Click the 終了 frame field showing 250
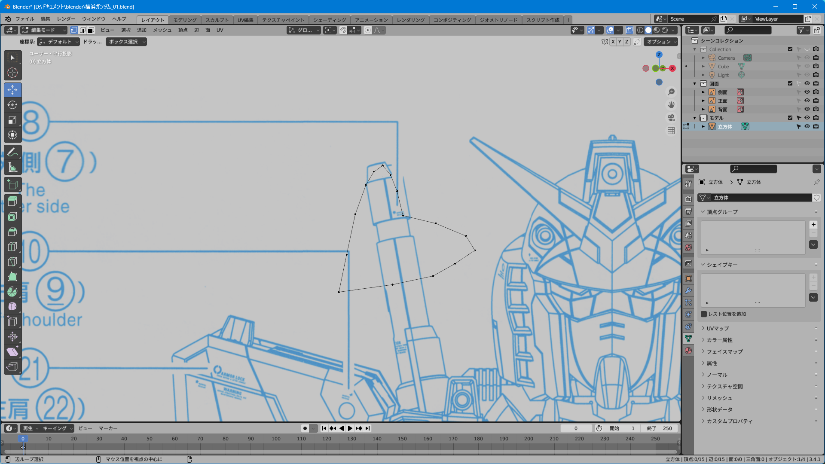The image size is (825, 464). point(660,428)
